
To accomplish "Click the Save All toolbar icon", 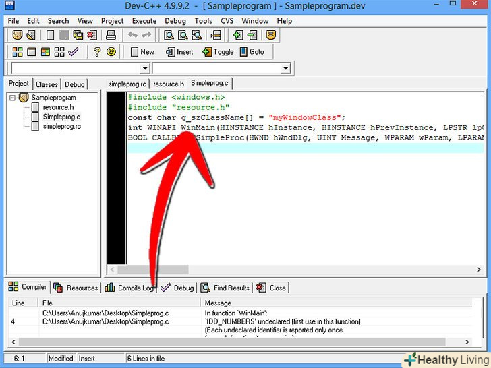I will [78, 35].
